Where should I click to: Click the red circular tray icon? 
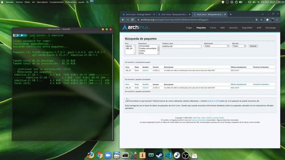(228, 2)
